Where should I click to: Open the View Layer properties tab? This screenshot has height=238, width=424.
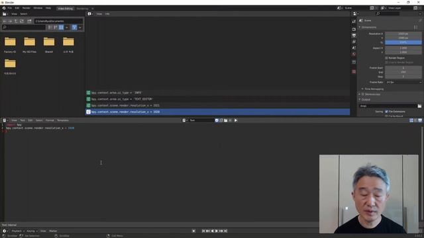pyautogui.click(x=354, y=42)
